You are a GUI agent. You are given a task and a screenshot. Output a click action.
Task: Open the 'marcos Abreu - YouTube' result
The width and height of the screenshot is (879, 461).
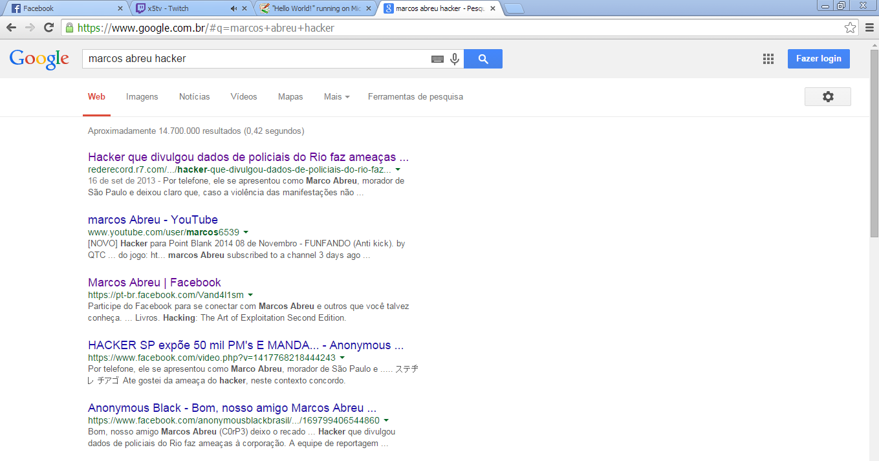(x=153, y=220)
